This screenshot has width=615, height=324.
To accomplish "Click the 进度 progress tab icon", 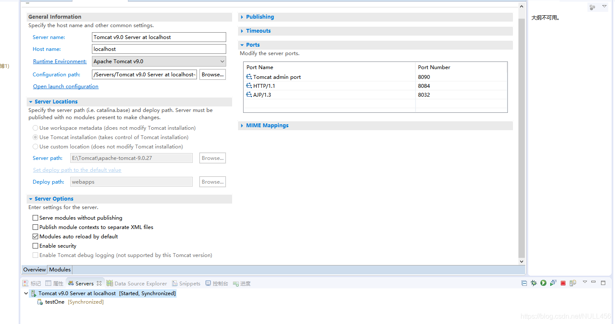I will (236, 283).
